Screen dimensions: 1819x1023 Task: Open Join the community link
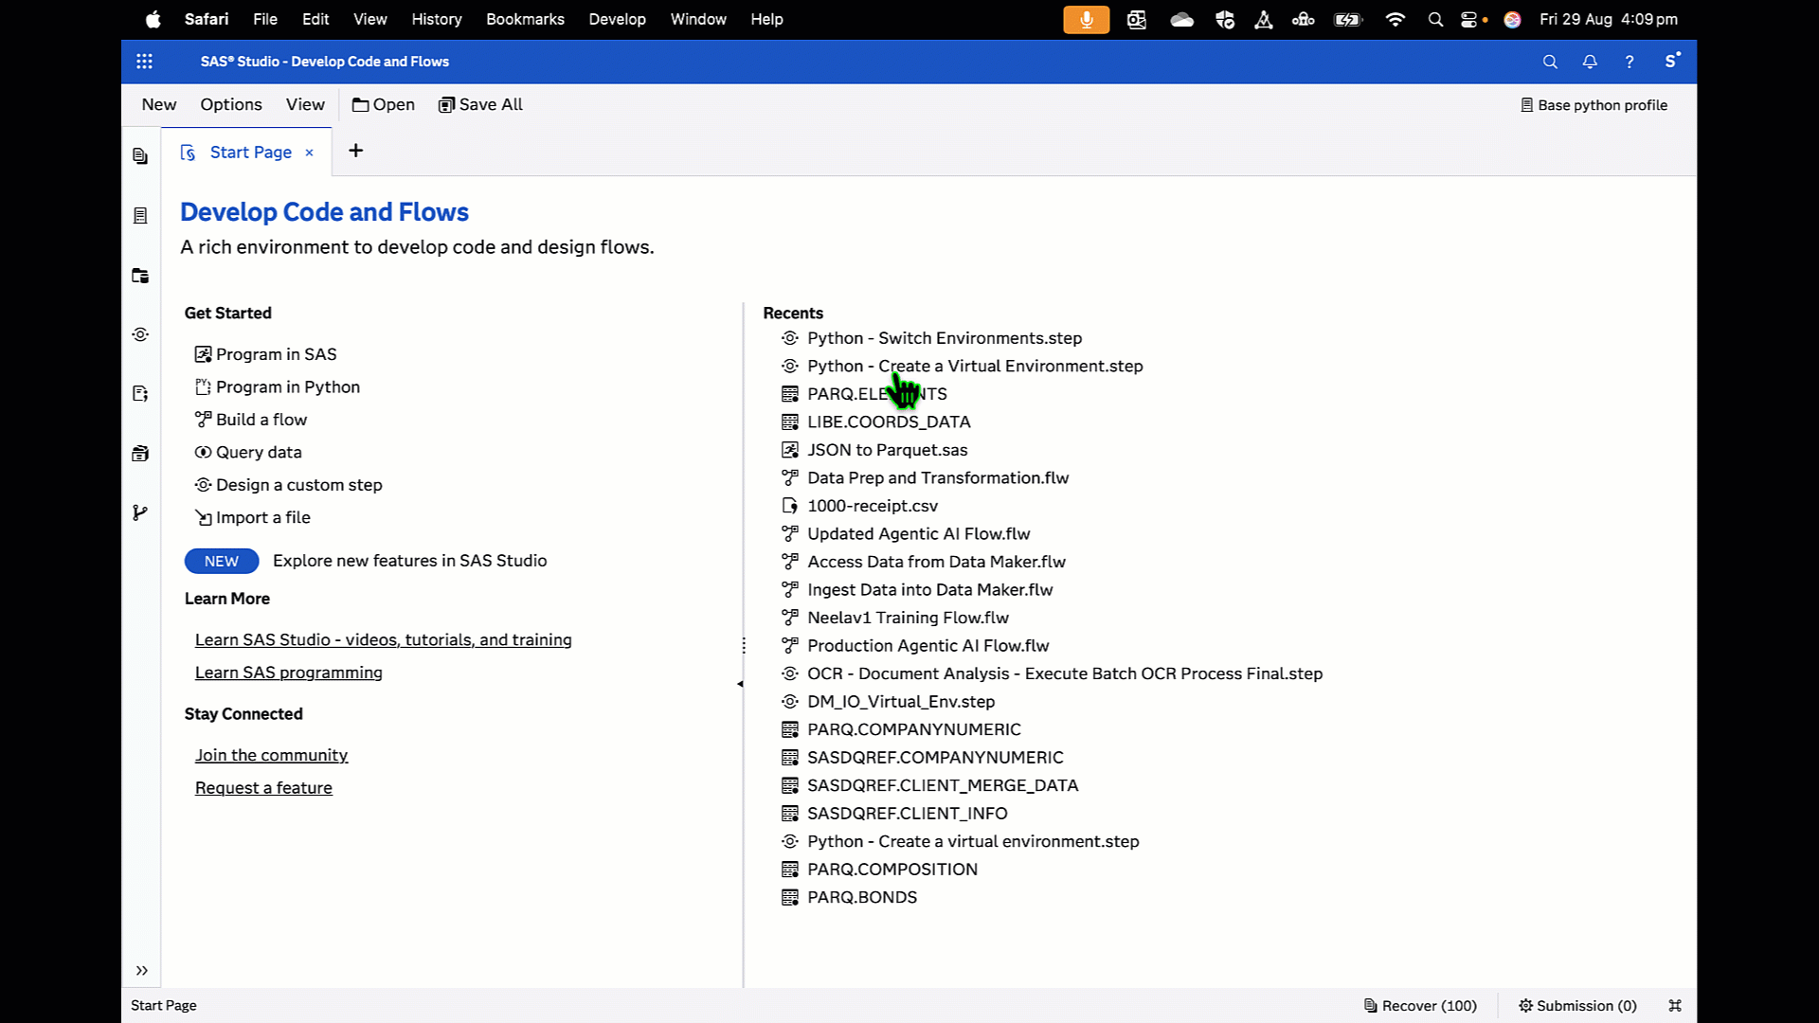tap(272, 755)
